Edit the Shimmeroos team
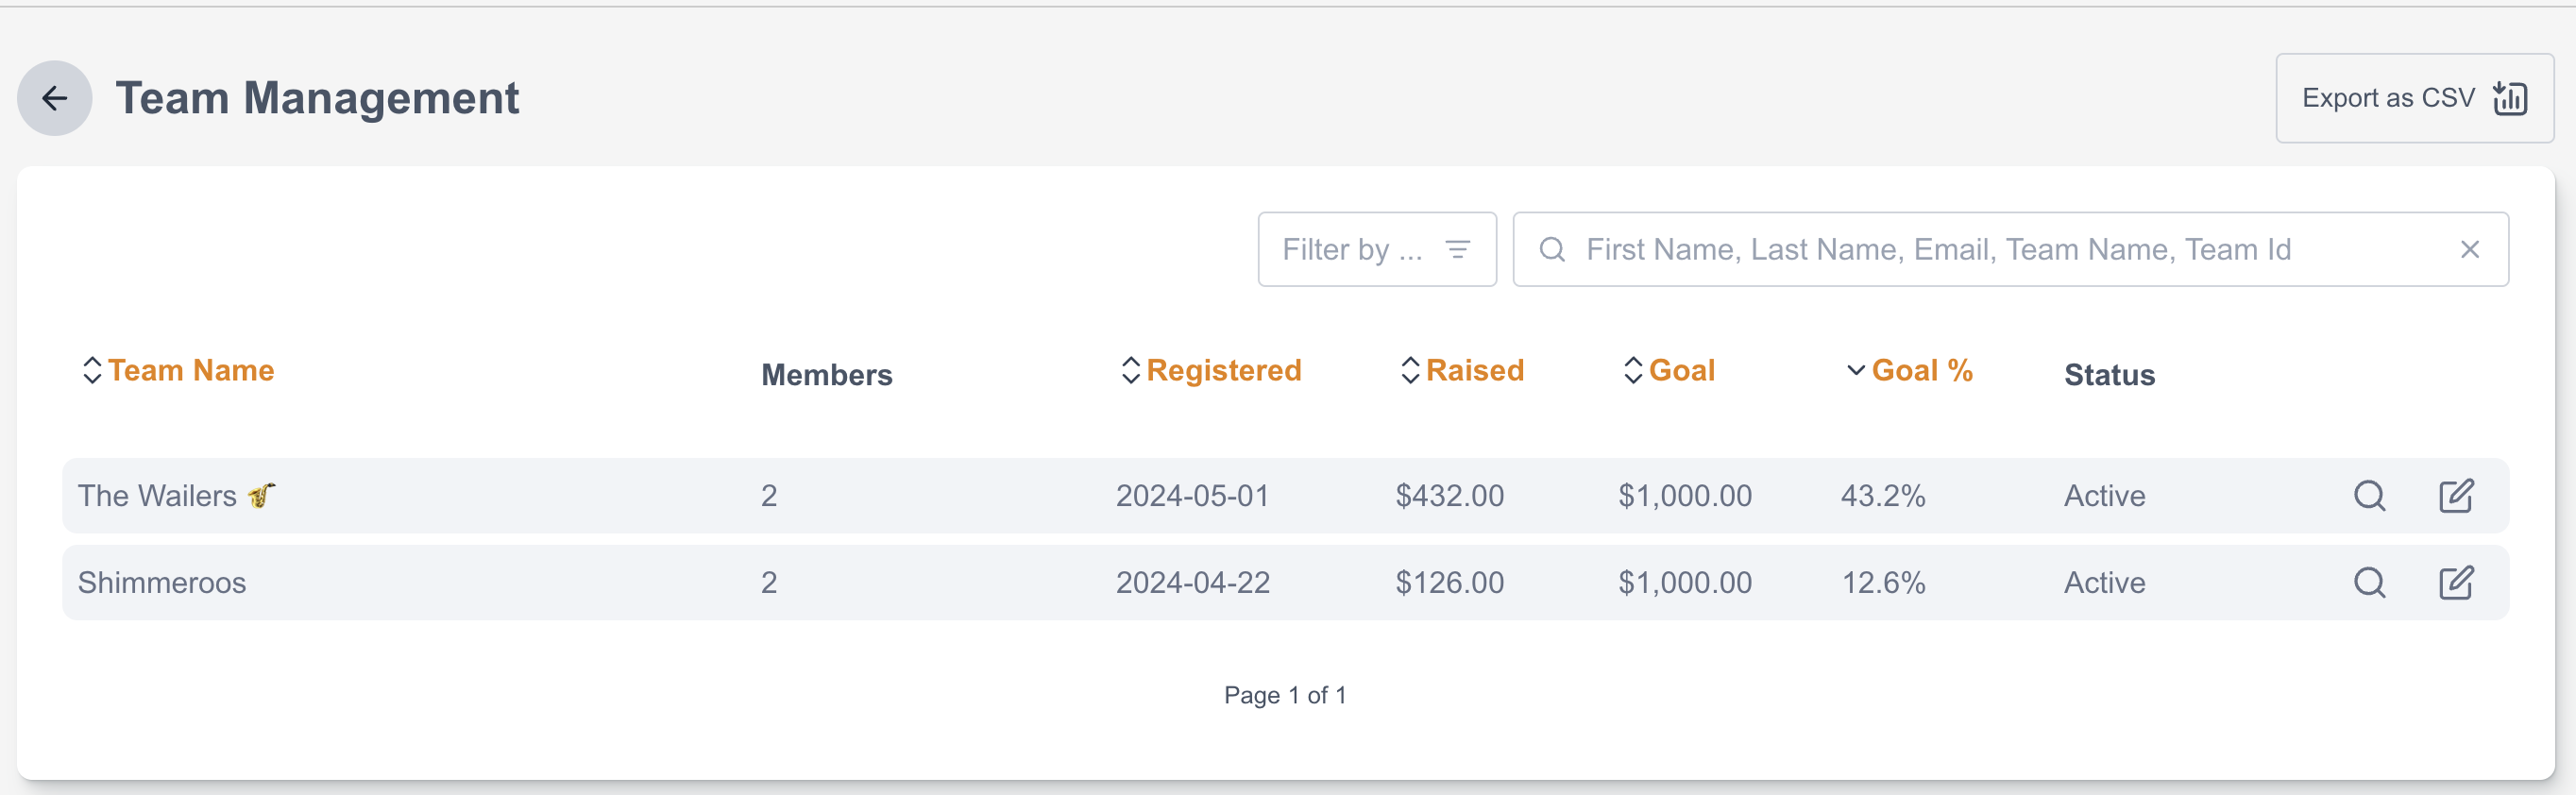Image resolution: width=2576 pixels, height=795 pixels. click(x=2455, y=582)
